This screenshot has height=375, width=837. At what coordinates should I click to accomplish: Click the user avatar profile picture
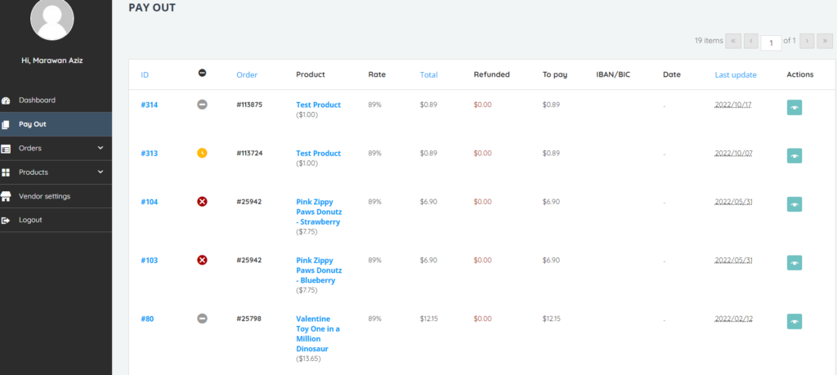(57, 18)
